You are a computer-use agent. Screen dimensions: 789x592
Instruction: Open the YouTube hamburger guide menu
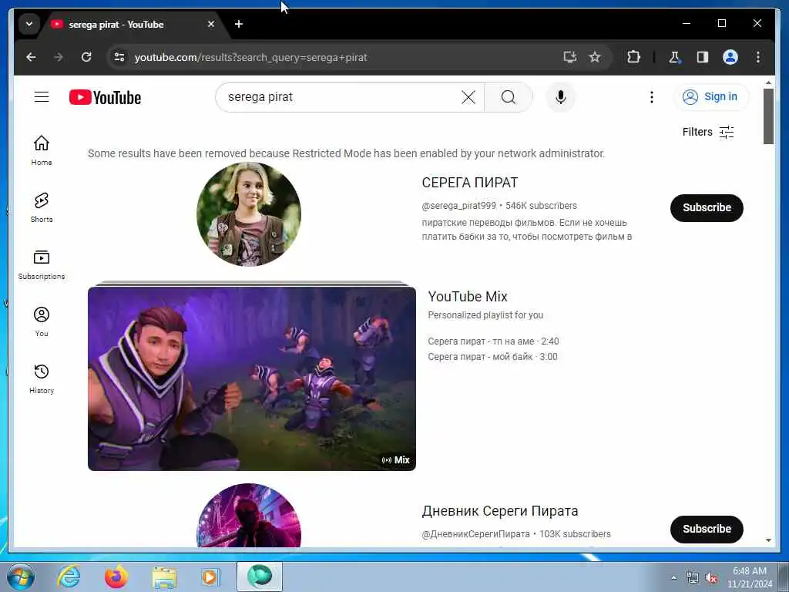42,96
